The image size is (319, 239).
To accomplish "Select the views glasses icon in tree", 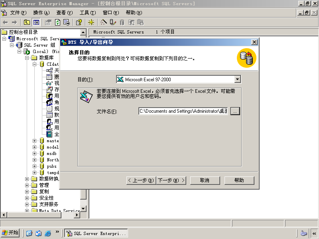I will [x=49, y=83].
